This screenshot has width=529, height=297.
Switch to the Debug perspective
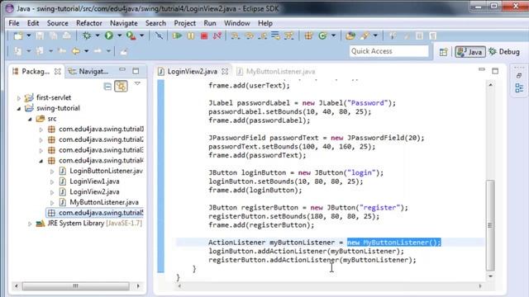[x=504, y=52]
